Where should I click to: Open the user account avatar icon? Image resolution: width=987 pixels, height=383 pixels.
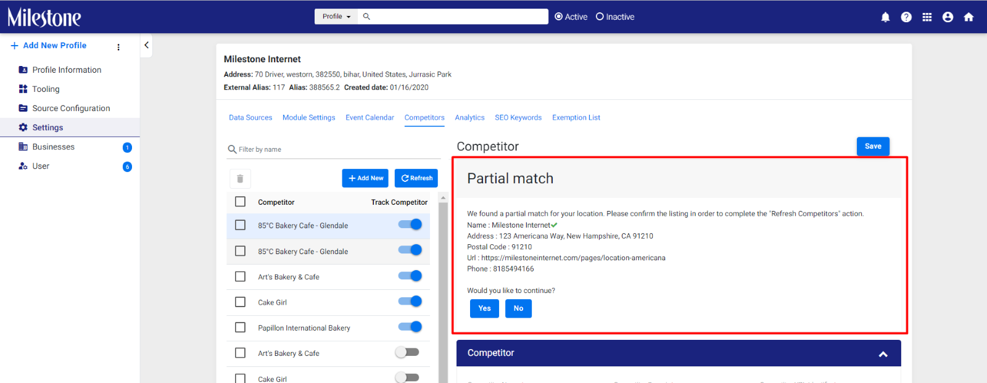click(948, 17)
